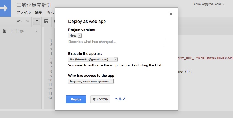Open the 表示 menu
The width and height of the screenshot is (233, 118).
click(50, 12)
